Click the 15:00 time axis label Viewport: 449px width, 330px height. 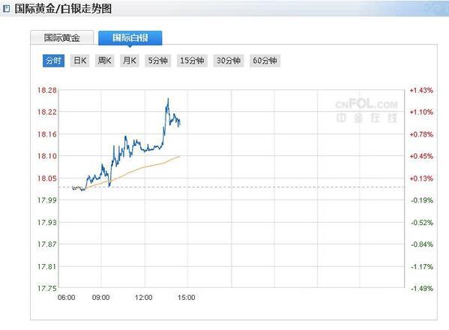coord(186,297)
